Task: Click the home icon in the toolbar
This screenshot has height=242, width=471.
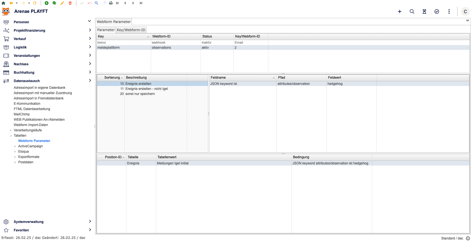Action: click(x=3, y=3)
